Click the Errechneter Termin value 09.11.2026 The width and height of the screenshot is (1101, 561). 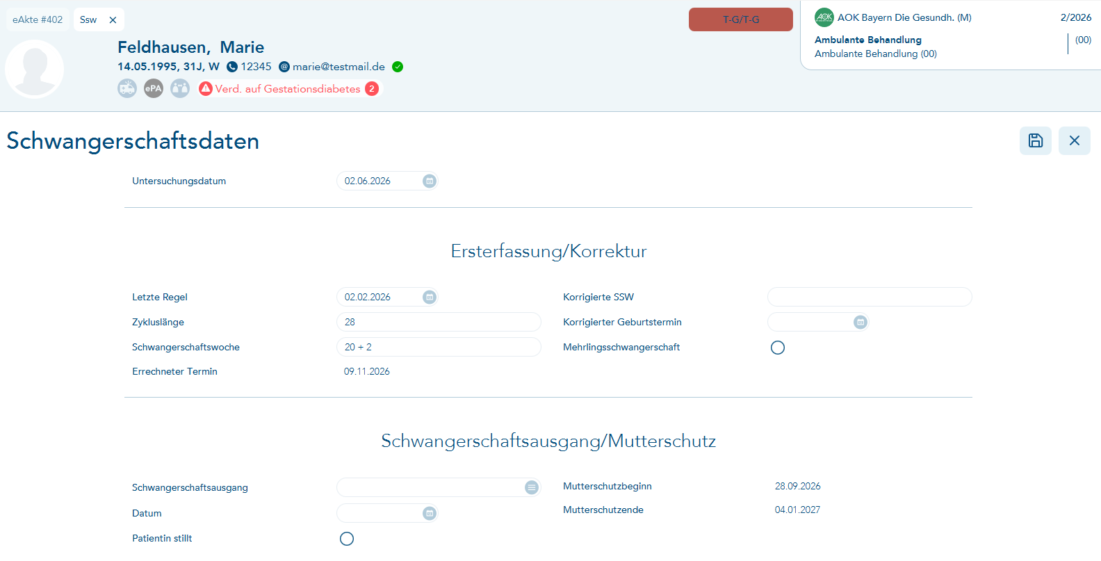(x=367, y=372)
